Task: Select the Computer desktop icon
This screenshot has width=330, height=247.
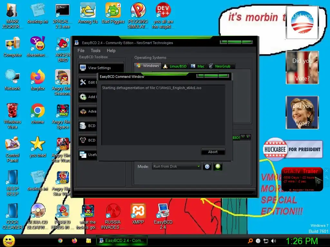Action: [13, 47]
